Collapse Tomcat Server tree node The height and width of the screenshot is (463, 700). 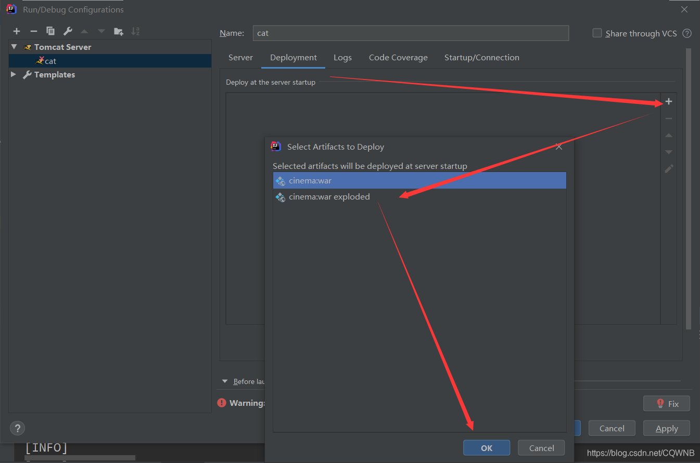(x=14, y=47)
